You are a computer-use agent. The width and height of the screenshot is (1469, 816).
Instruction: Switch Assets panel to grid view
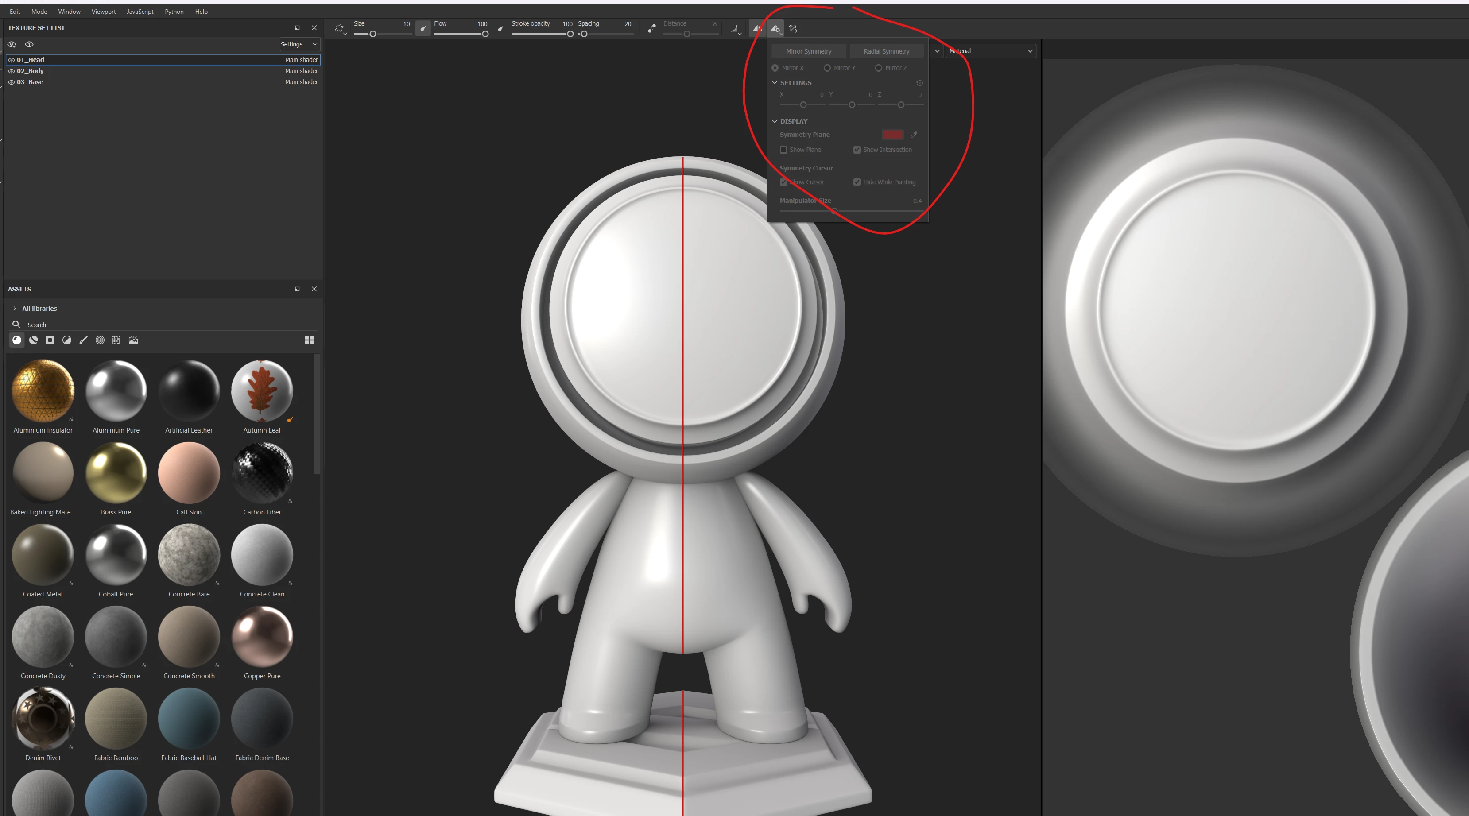point(310,340)
